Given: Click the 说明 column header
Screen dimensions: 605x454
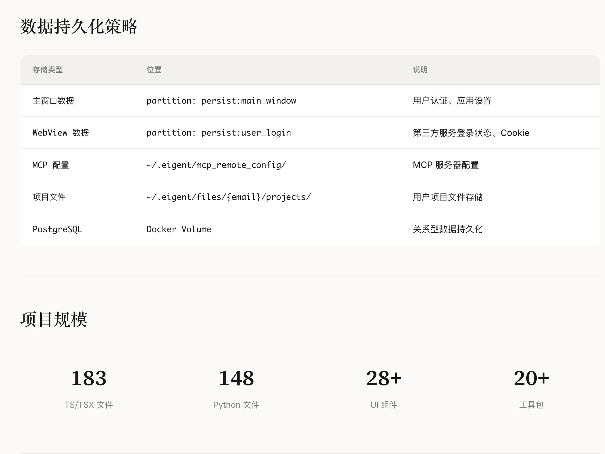Looking at the screenshot, I should click(x=420, y=70).
